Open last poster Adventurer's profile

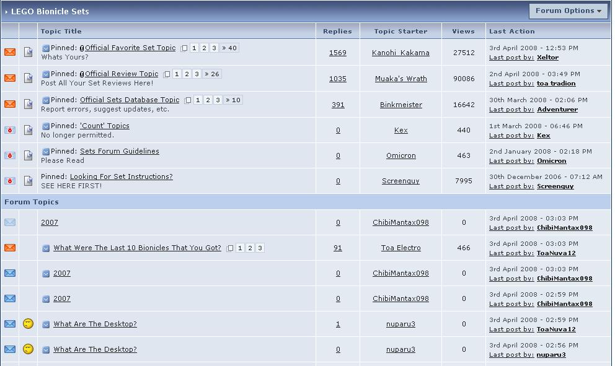pyautogui.click(x=557, y=110)
